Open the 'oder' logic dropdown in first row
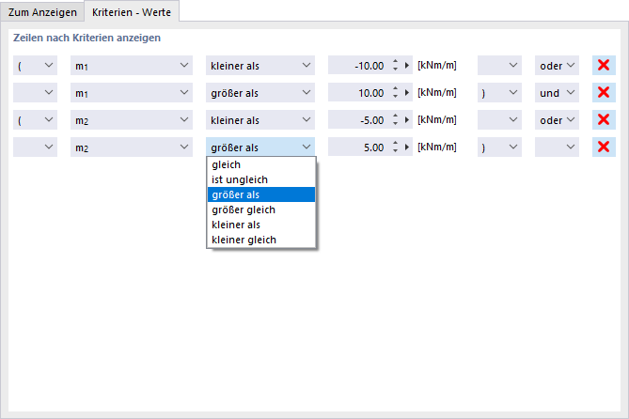Screen dimensions: 629x419 [557, 66]
